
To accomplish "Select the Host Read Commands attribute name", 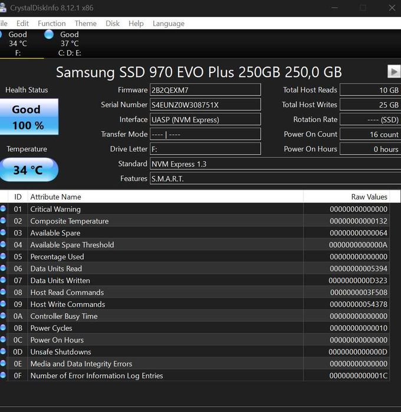I will [x=67, y=293].
